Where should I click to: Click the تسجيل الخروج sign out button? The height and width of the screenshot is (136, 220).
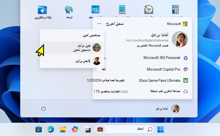coord(115,24)
